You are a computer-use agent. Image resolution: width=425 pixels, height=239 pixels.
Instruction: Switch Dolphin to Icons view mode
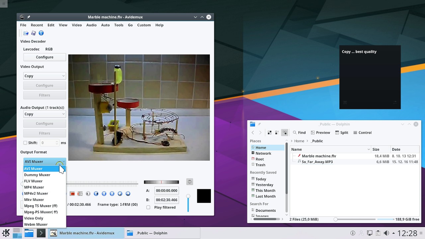click(x=270, y=132)
